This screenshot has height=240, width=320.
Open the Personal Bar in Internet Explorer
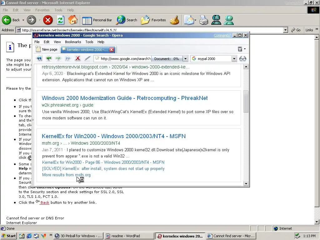[97, 20]
